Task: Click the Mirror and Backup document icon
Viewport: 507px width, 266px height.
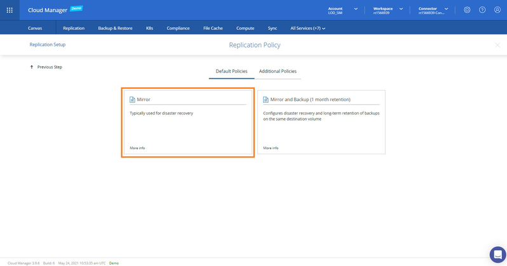Action: 266,100
